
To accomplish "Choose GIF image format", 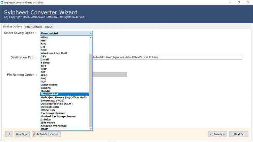I will (65, 72).
